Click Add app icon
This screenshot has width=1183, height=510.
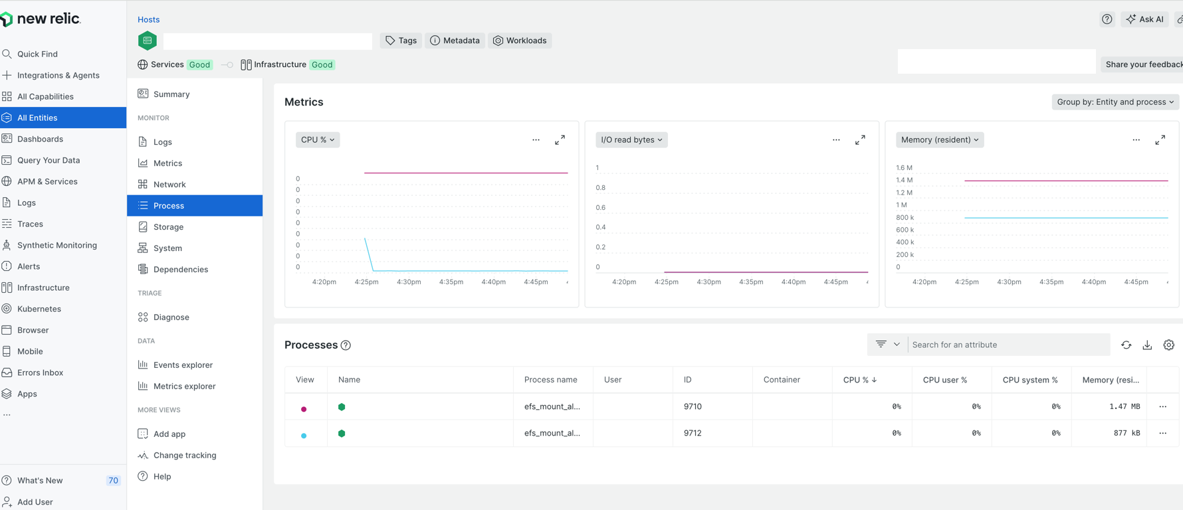(x=143, y=434)
